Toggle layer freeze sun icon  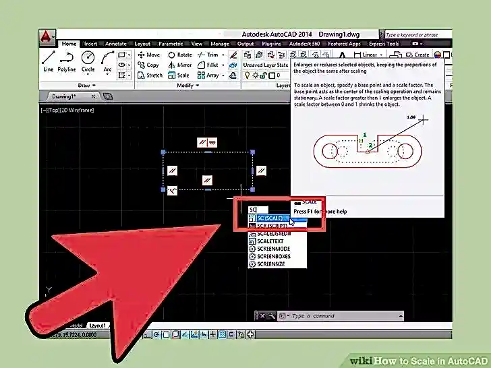(x=256, y=75)
